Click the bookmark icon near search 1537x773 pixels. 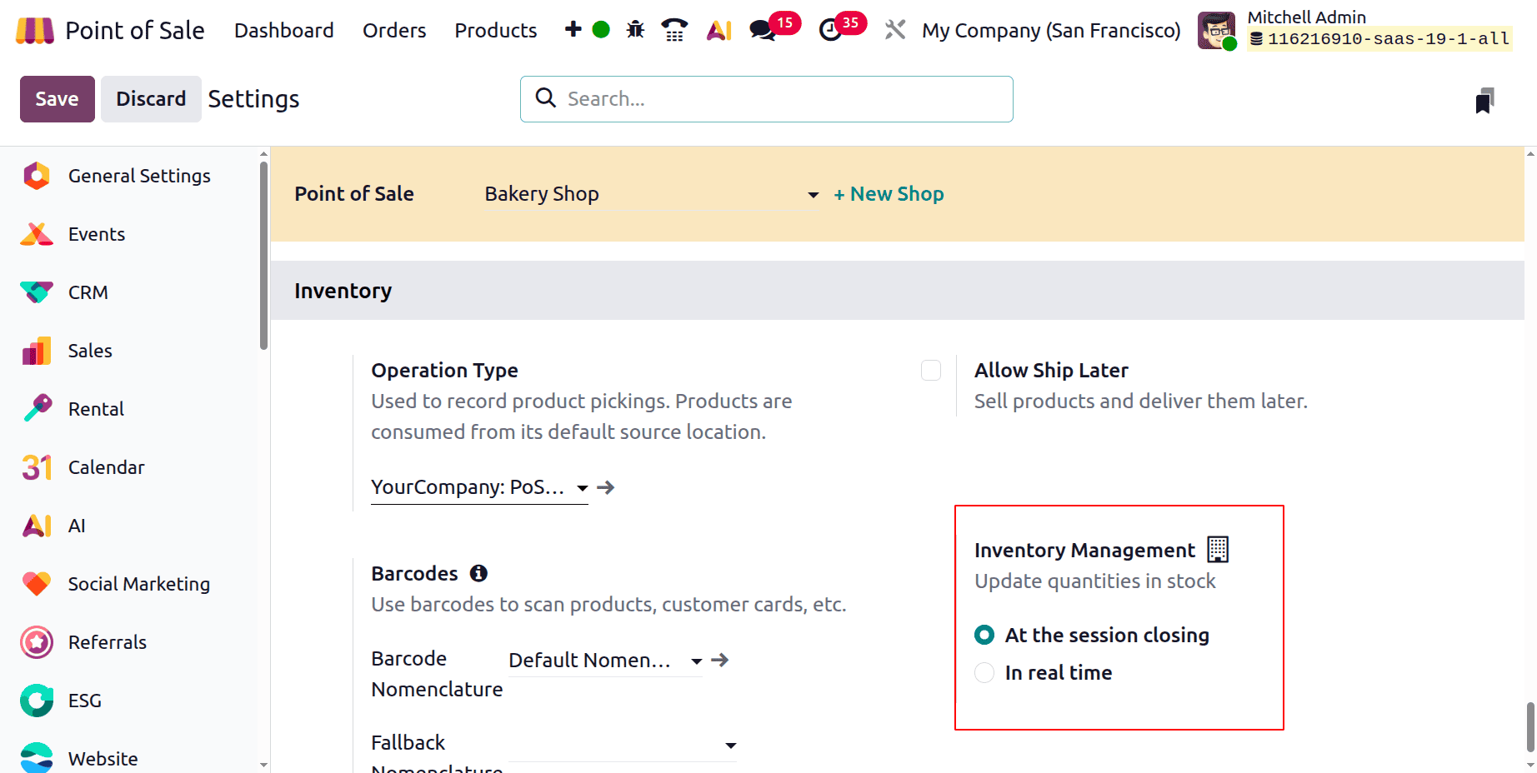click(x=1484, y=100)
